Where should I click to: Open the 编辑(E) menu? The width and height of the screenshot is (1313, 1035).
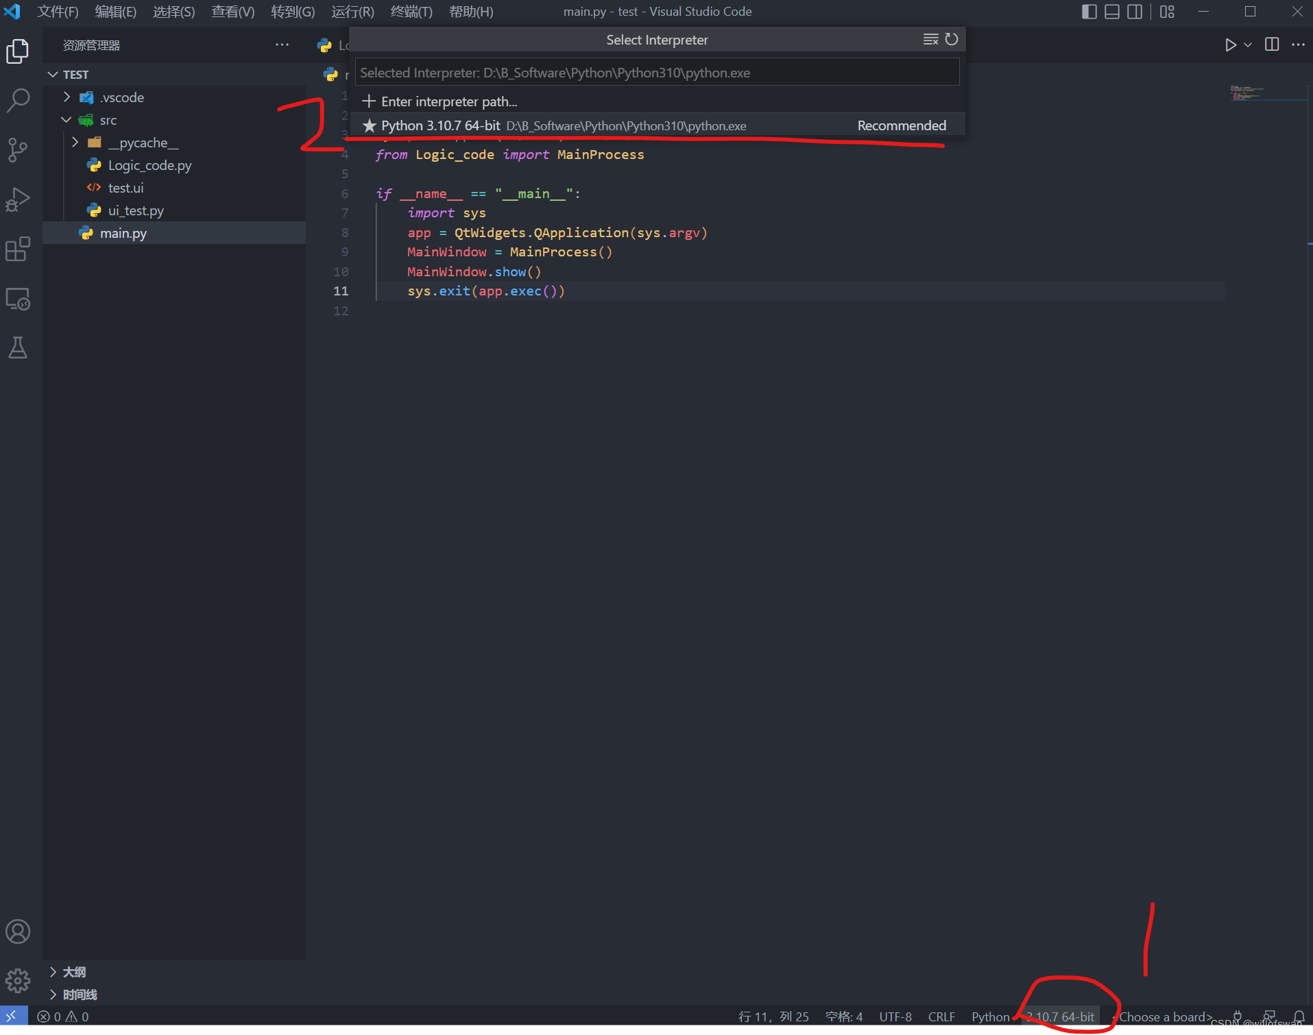[x=115, y=12]
